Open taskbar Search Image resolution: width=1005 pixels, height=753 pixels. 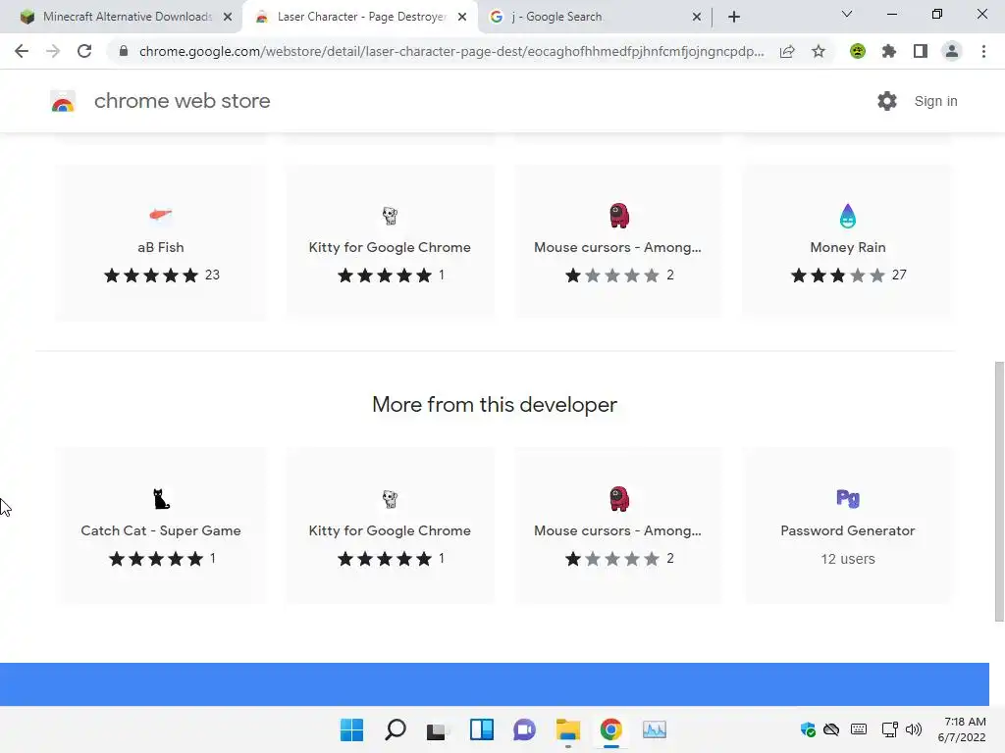click(x=395, y=729)
